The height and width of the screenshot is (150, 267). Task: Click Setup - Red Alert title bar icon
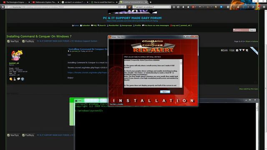[110, 37]
